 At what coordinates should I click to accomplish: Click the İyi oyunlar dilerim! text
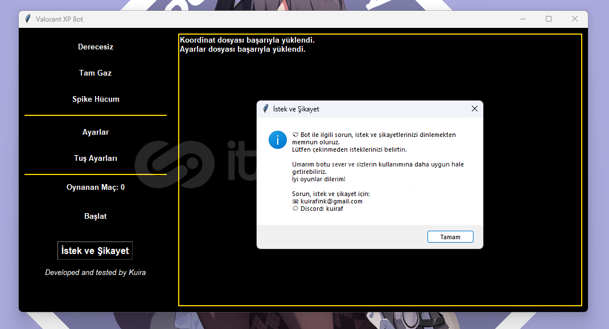(x=319, y=179)
